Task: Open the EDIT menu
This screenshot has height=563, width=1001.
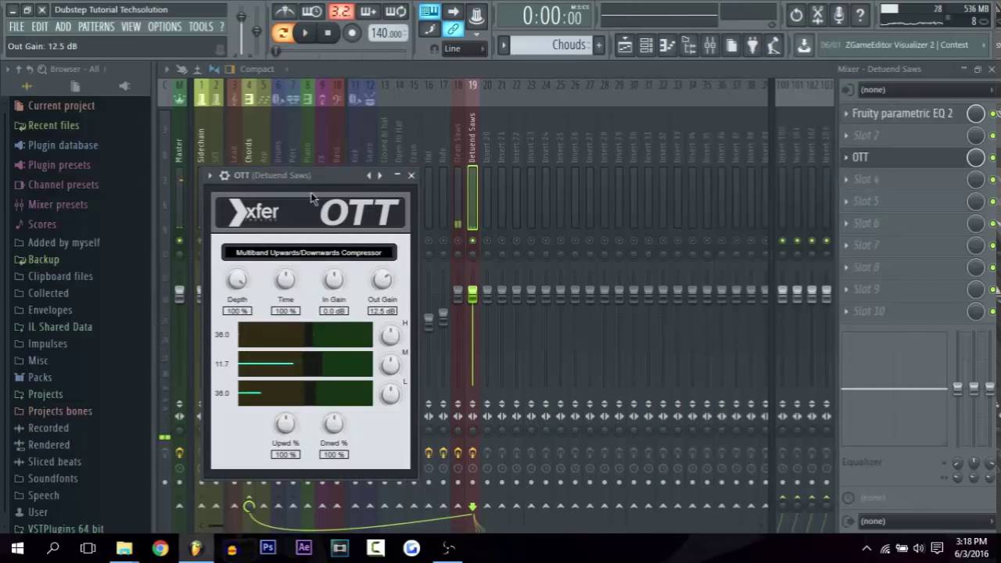Action: tap(40, 27)
